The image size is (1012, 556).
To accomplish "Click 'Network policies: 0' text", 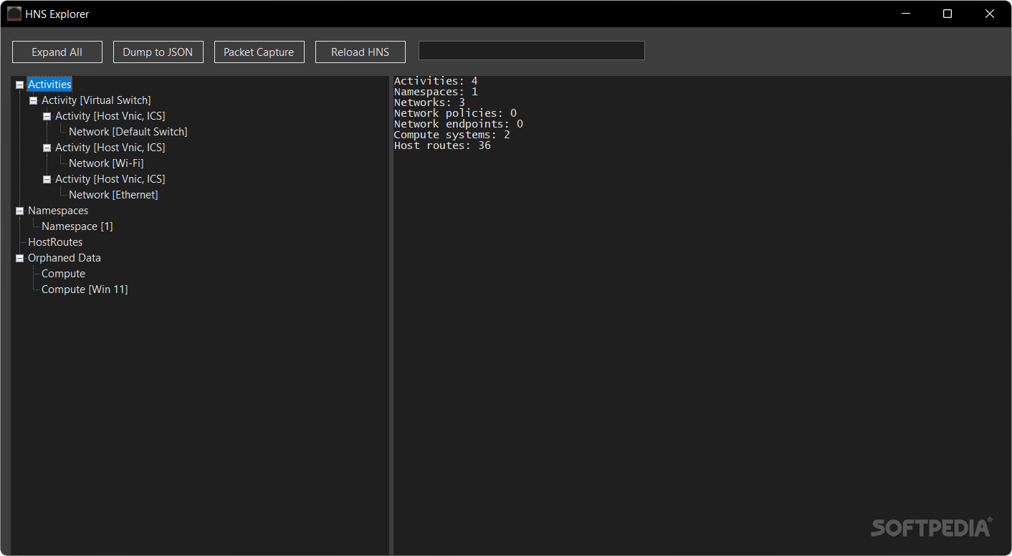I will (455, 113).
